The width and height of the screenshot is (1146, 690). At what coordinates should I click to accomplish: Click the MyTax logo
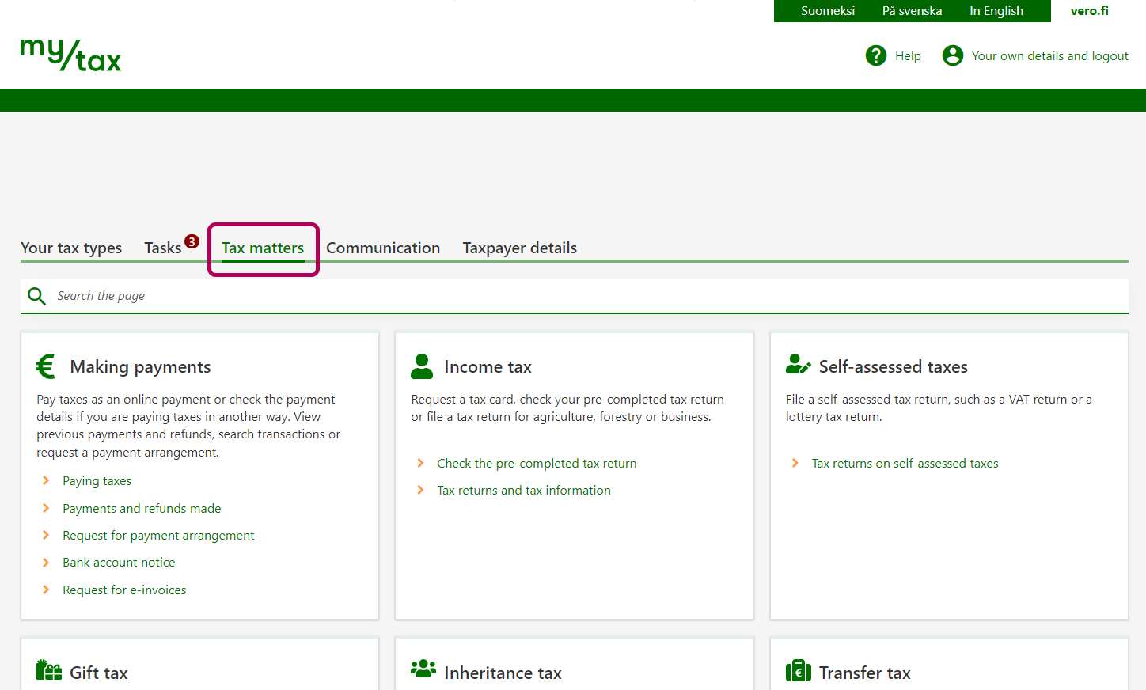70,55
